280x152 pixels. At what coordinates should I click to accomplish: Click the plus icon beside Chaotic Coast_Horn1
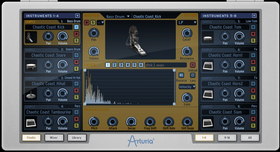[253, 55]
